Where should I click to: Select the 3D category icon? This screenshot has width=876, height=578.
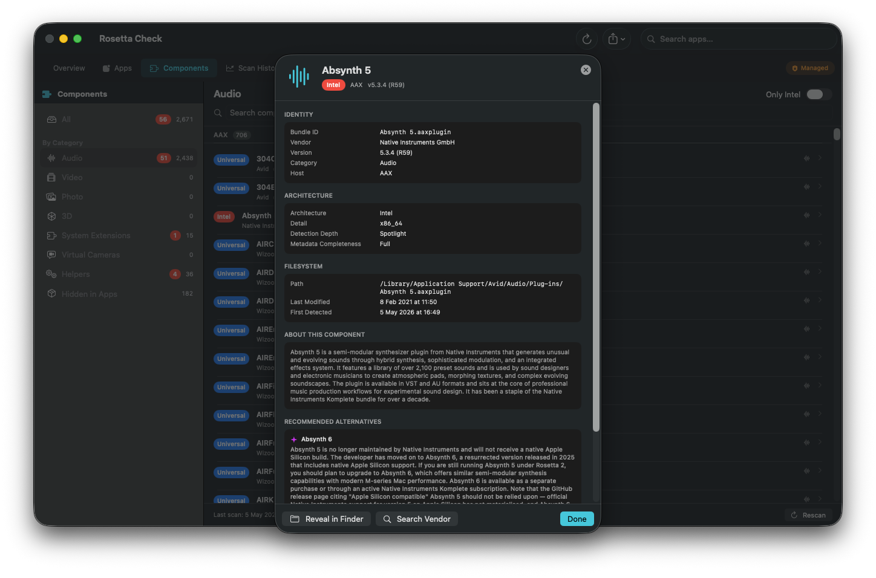(51, 216)
